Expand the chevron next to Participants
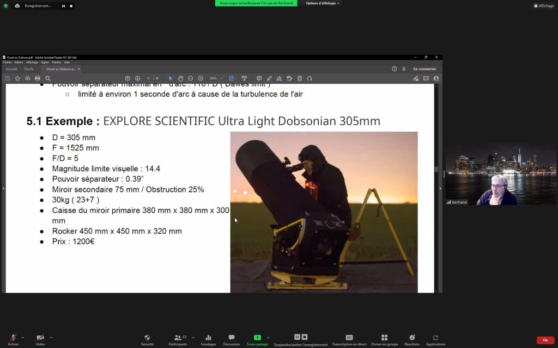Image resolution: width=558 pixels, height=348 pixels. click(x=193, y=337)
